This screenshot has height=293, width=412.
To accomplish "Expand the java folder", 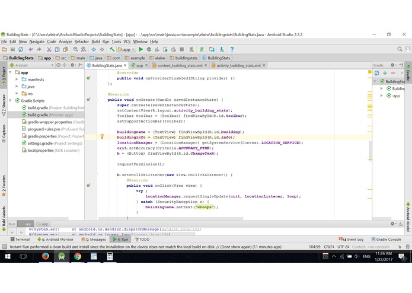I will [17, 87].
